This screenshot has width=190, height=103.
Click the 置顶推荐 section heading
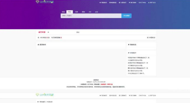click(x=43, y=45)
